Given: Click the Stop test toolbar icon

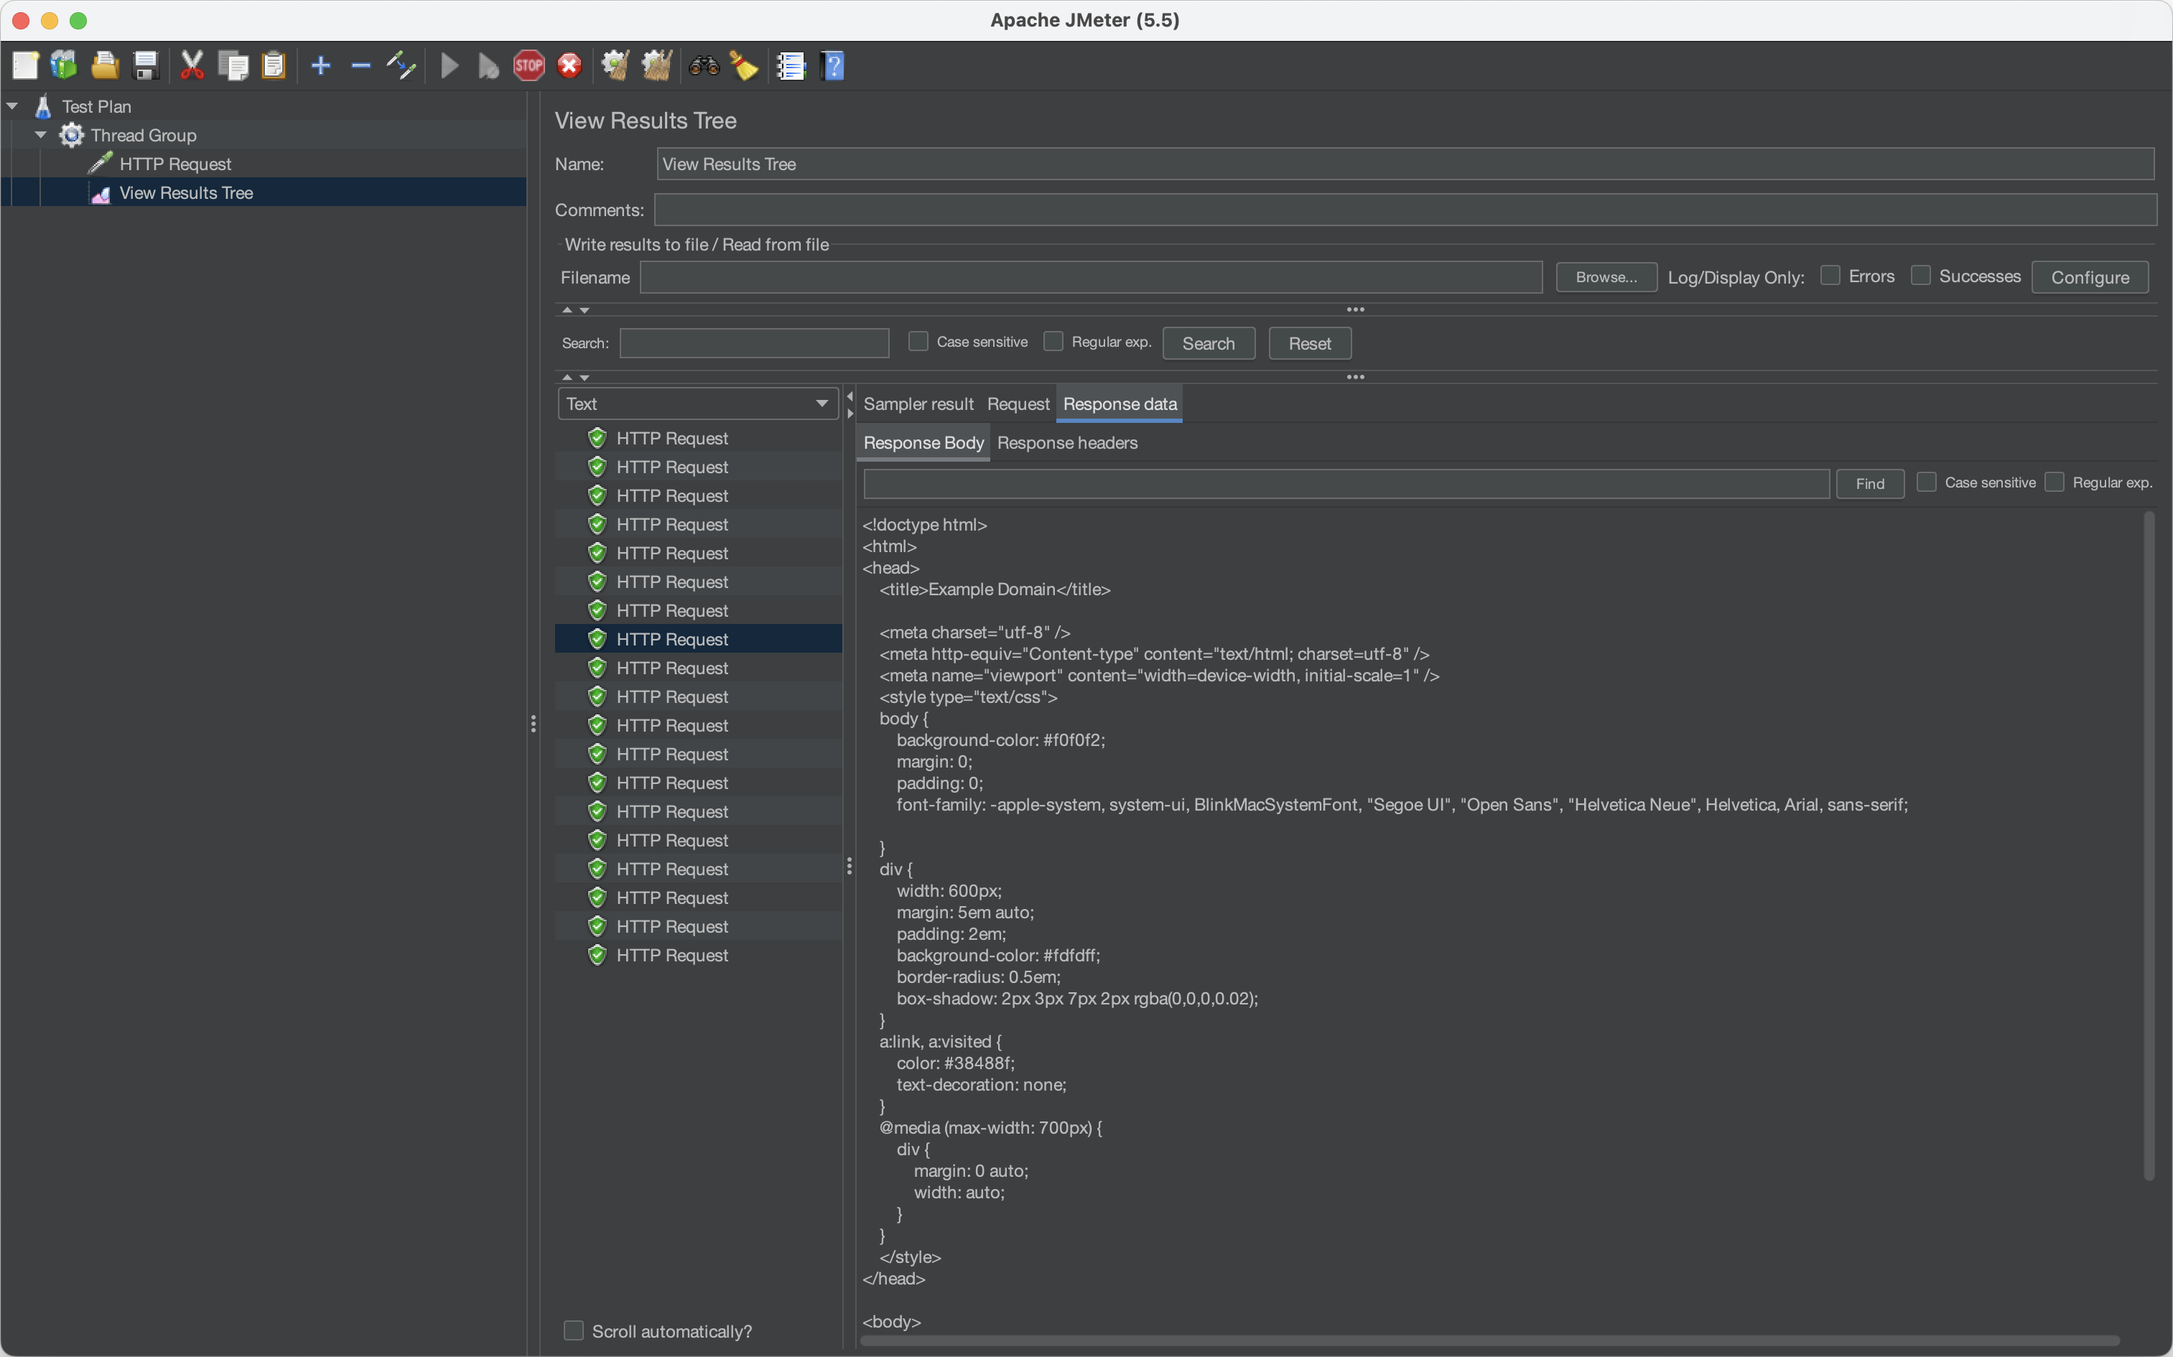Looking at the screenshot, I should [529, 65].
